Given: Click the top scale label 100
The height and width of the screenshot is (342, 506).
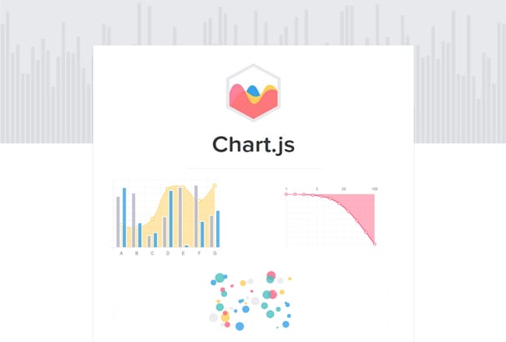Looking at the screenshot, I should 375,189.
